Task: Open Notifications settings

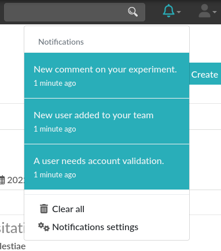Action: pos(95,227)
